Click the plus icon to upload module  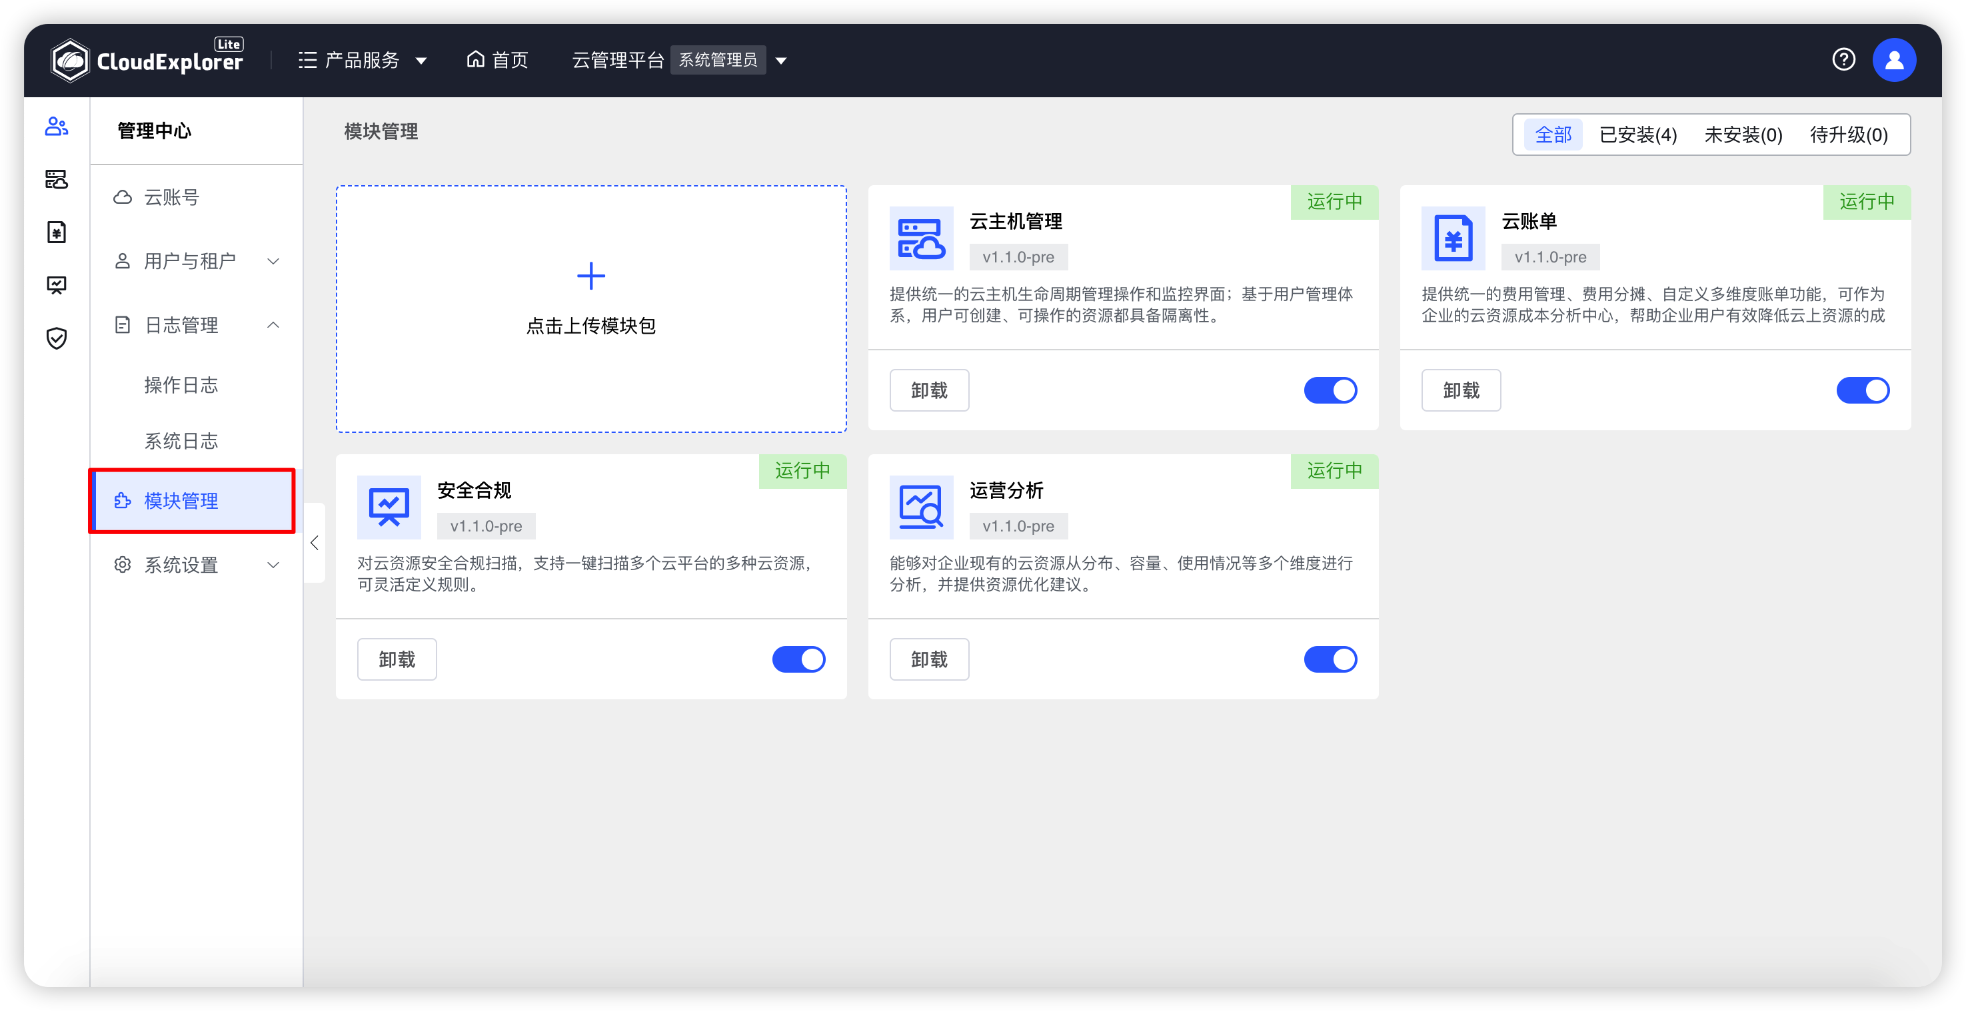(x=590, y=275)
